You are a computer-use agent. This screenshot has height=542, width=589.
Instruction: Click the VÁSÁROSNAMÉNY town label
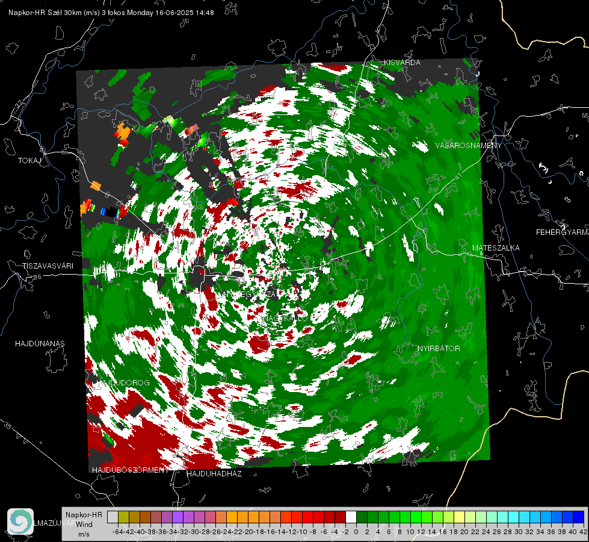[469, 146]
